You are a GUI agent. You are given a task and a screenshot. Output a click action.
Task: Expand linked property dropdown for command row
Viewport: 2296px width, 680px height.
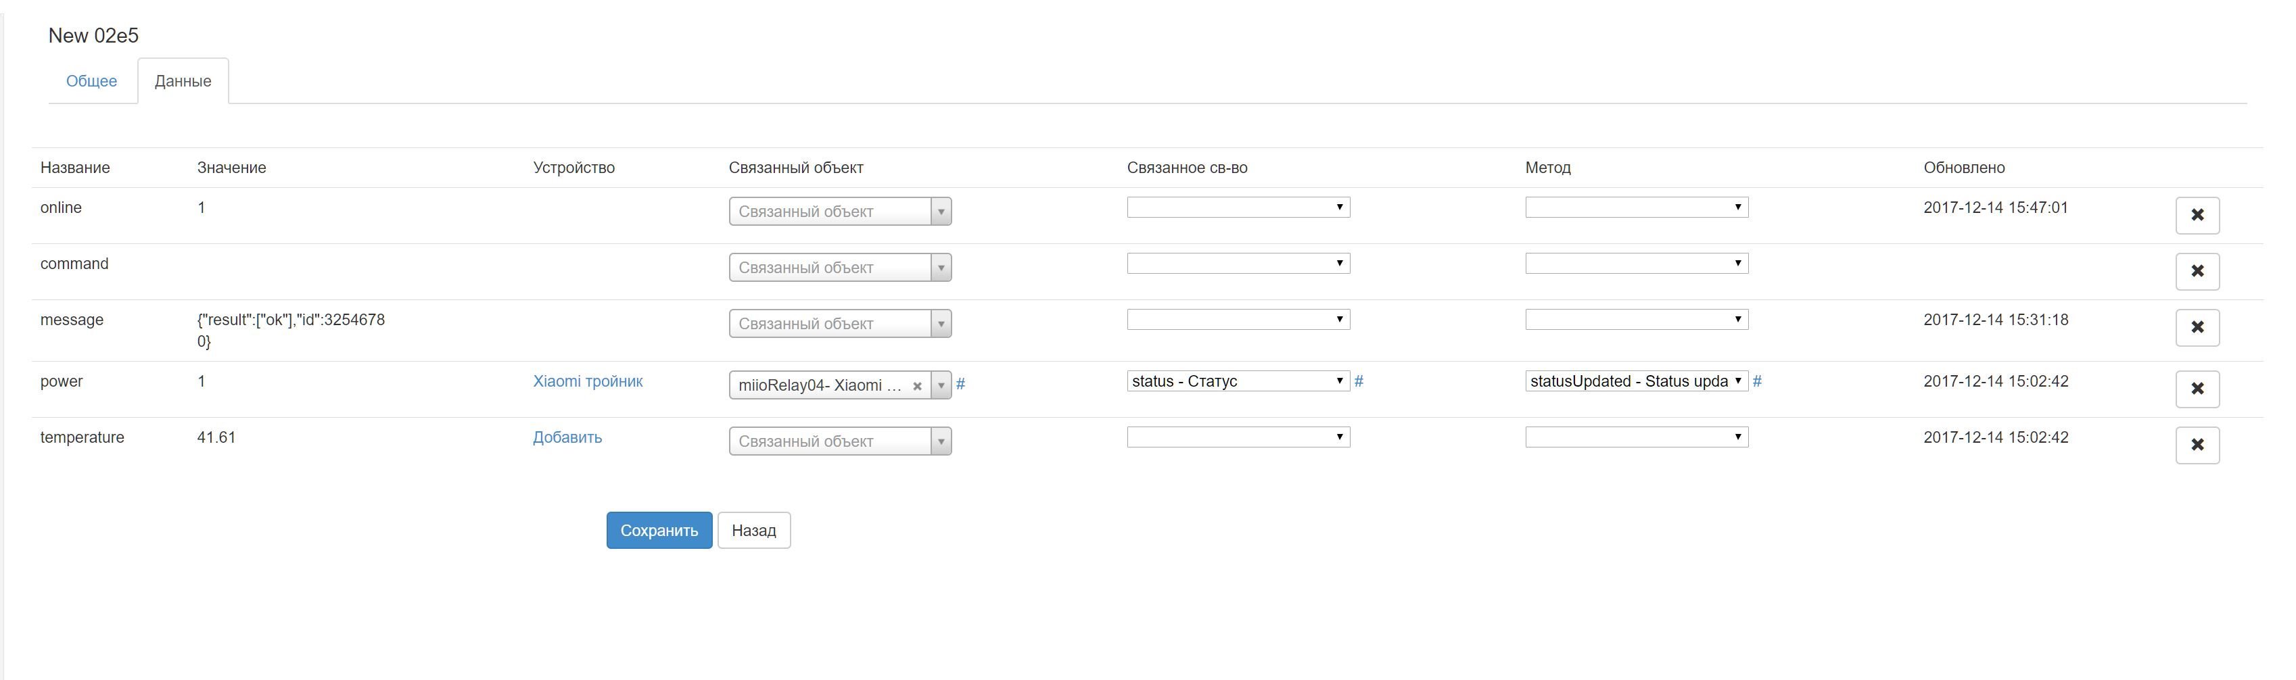point(1238,264)
